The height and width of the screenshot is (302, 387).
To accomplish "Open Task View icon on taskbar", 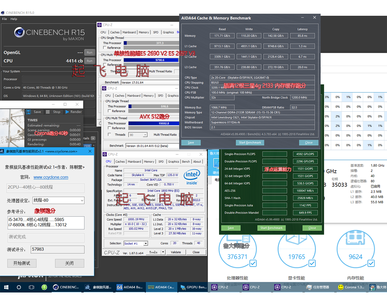I will pyautogui.click(x=32, y=287).
